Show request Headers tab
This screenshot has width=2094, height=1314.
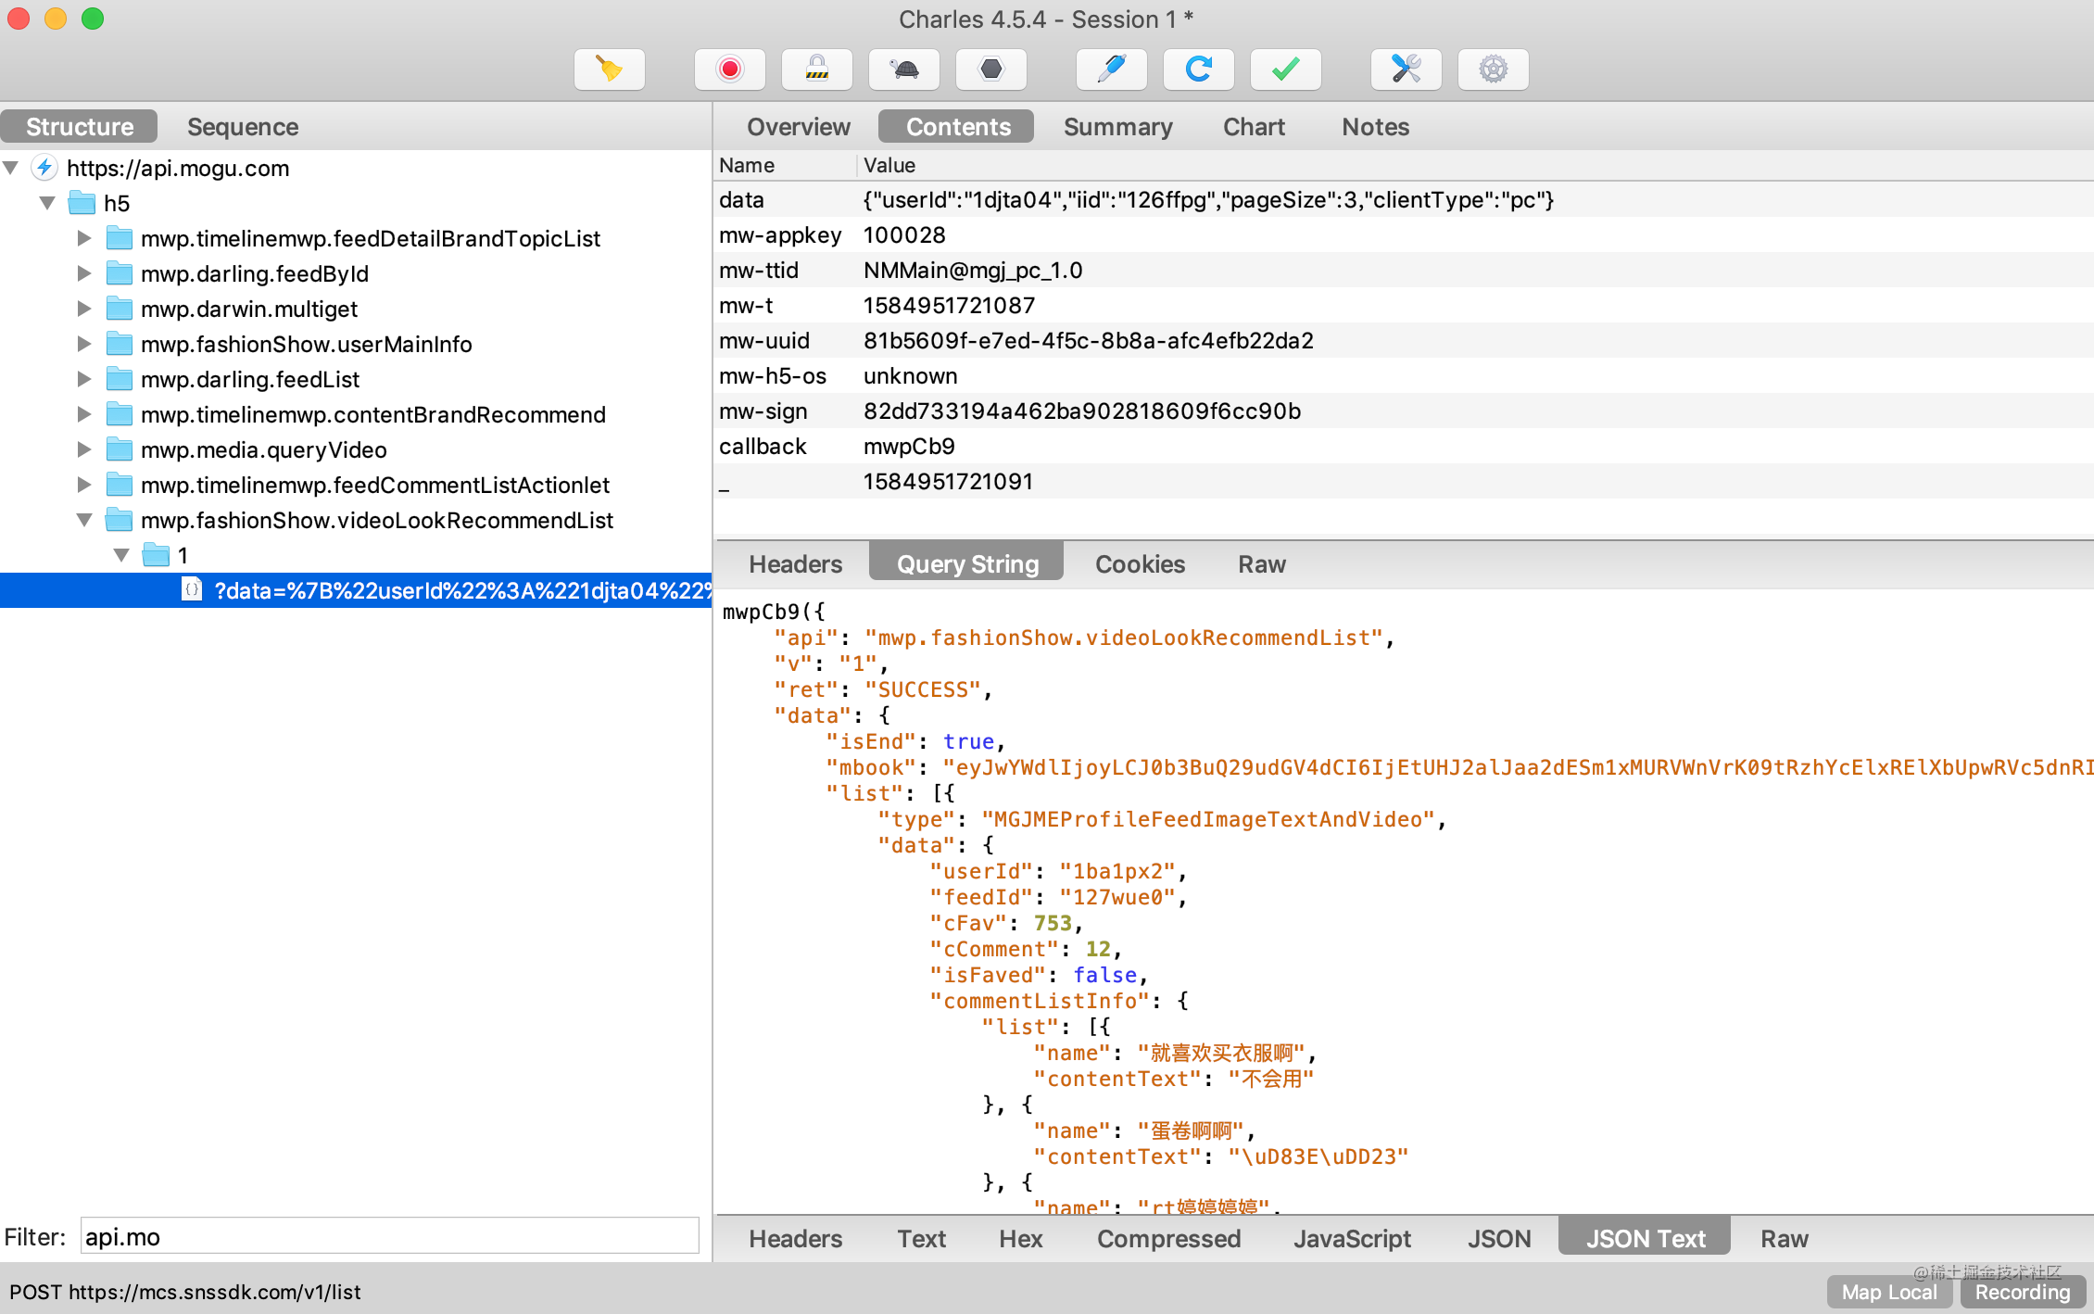pyautogui.click(x=795, y=563)
